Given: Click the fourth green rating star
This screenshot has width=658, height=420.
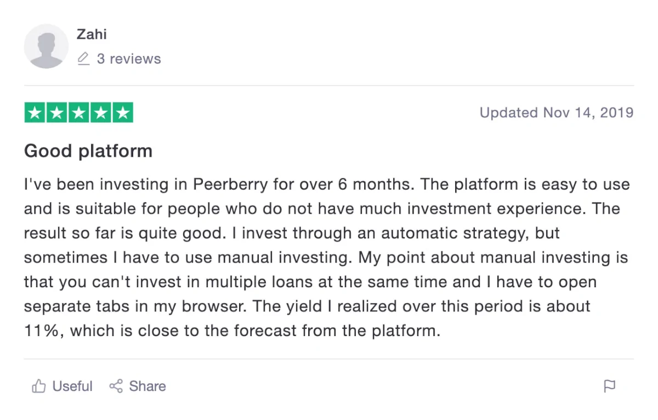Looking at the screenshot, I should click(101, 113).
